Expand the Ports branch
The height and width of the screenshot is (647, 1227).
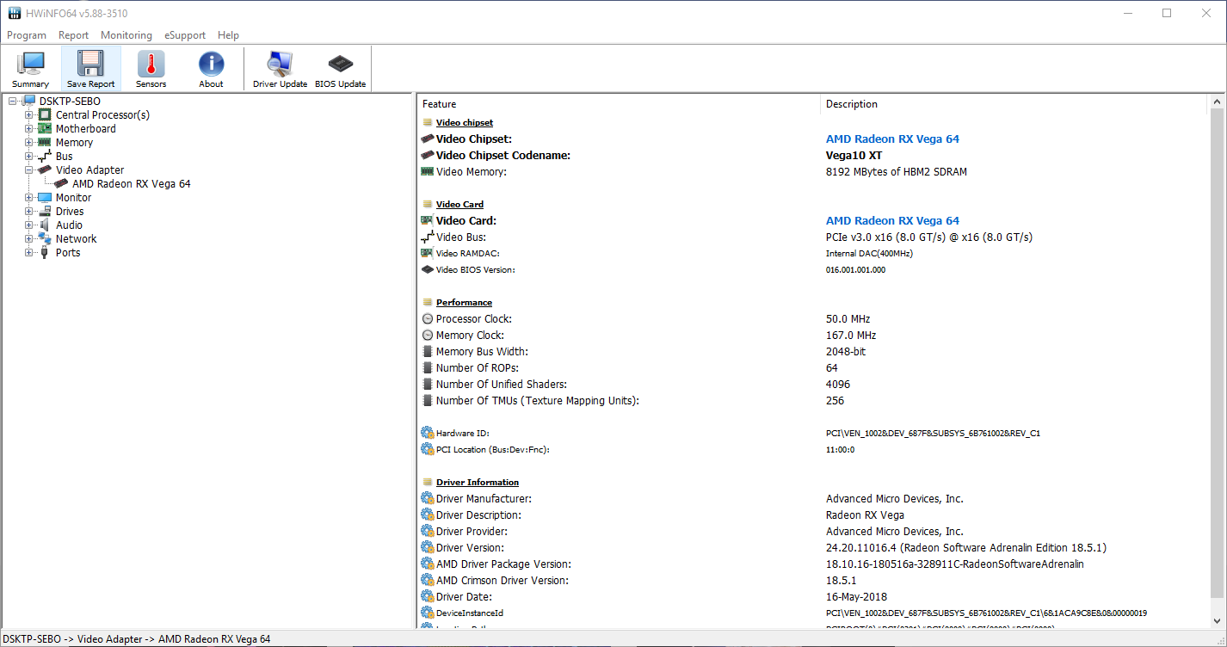click(x=29, y=253)
